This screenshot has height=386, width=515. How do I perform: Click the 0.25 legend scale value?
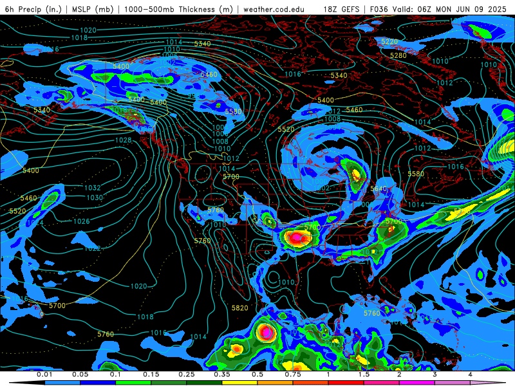pyautogui.click(x=187, y=374)
